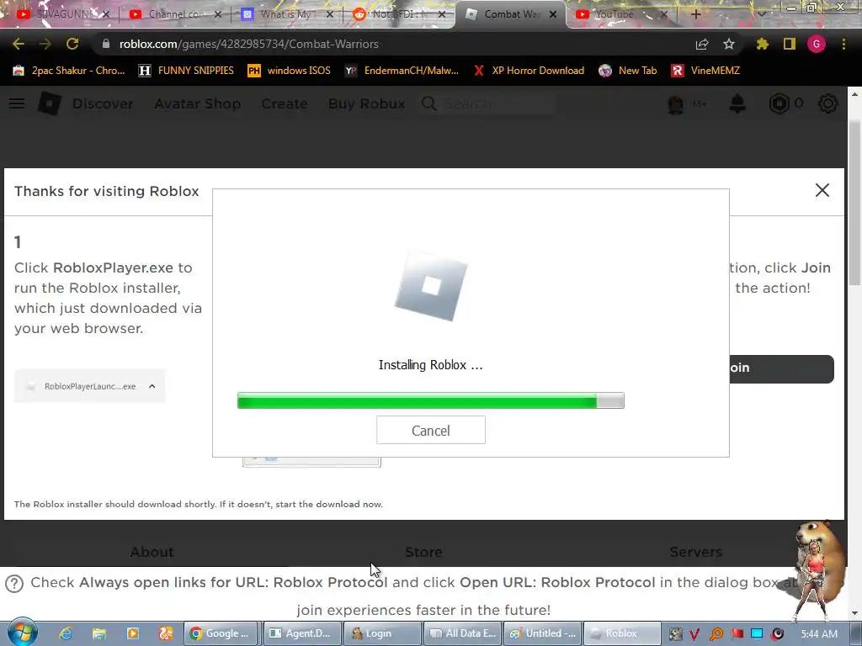Click the search magnifier icon on Roblox
Viewport: 862px width, 646px height.
point(429,103)
